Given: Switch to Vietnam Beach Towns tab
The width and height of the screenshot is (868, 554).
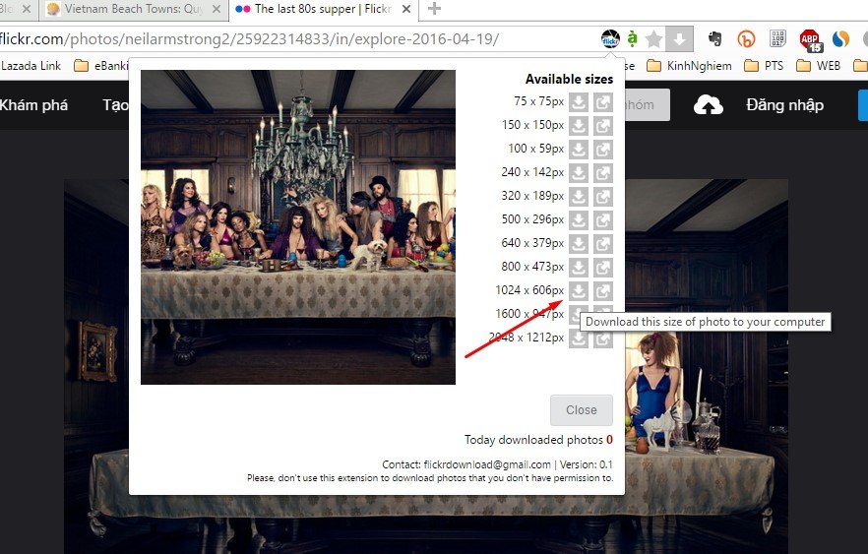Looking at the screenshot, I should coord(133,9).
